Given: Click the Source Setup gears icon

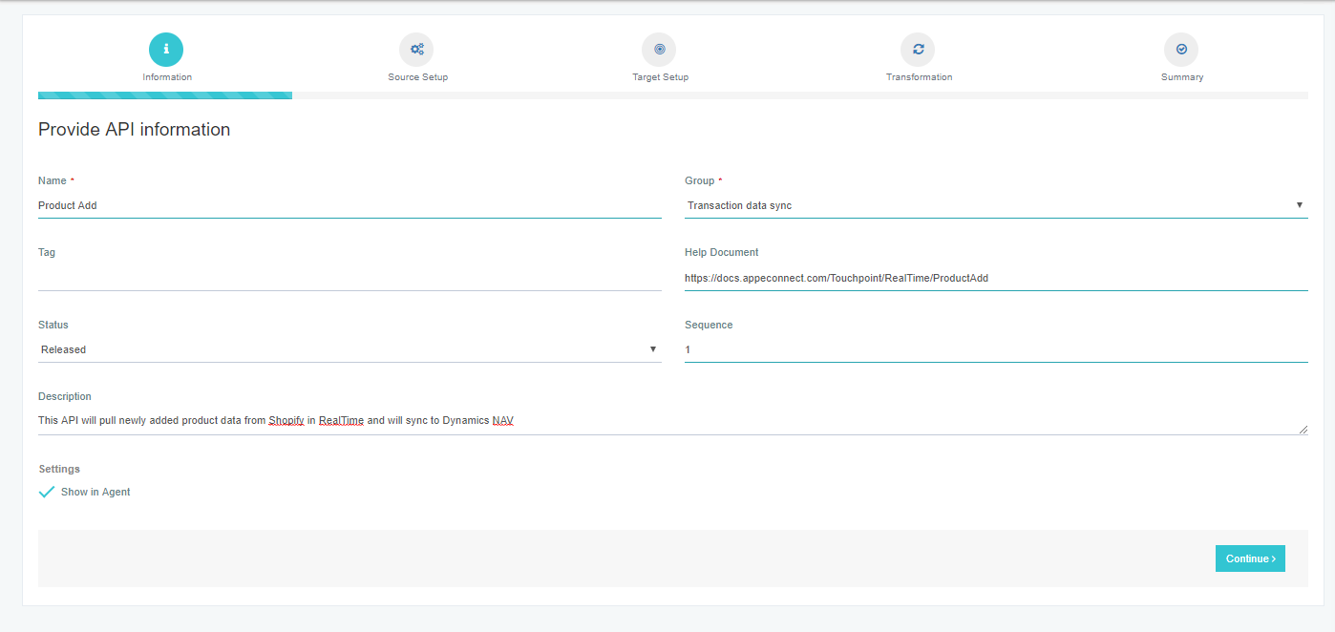Looking at the screenshot, I should point(416,50).
